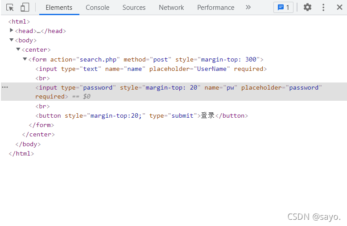Click the "UserName" placeholder value
Screen dimensions: 347x226
point(211,69)
